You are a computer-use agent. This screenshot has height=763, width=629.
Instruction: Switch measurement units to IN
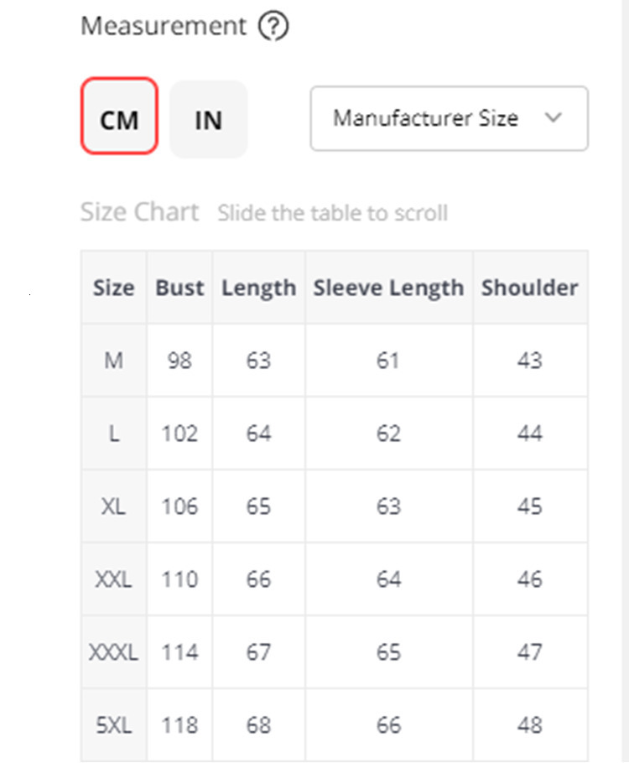208,119
